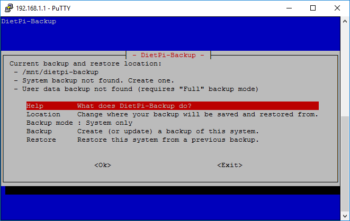Click the 192.168.1.1 - PuTTY title text
Screen dimensions: 350x221
pos(43,8)
